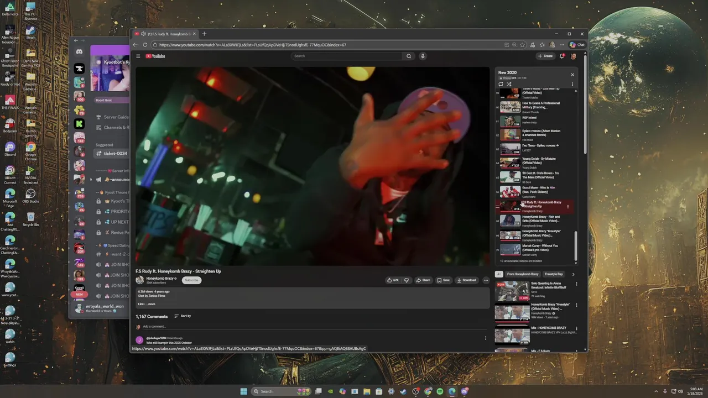Toggle shuffle playlist icon
708x398 pixels.
tap(509, 85)
